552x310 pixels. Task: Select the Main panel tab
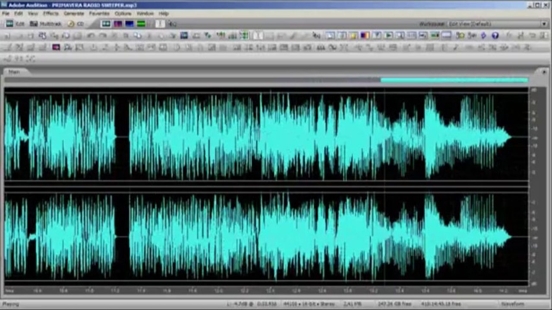coord(14,72)
